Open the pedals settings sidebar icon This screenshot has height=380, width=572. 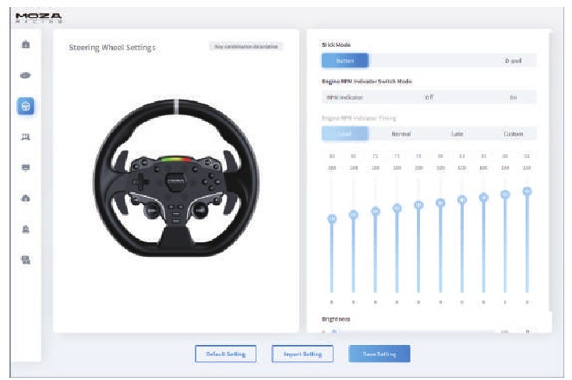click(x=26, y=137)
